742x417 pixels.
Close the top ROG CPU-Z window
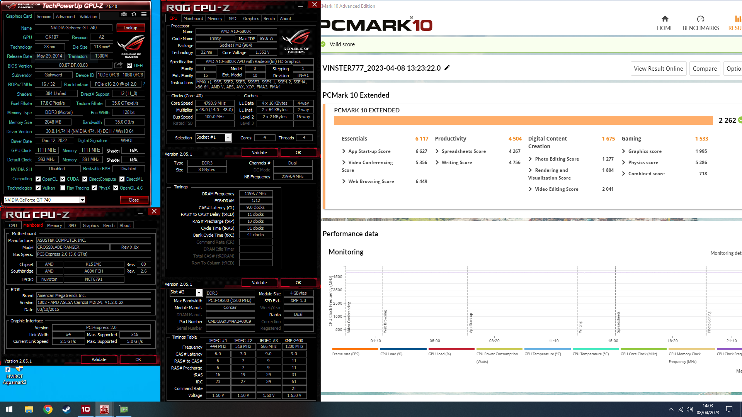point(314,5)
